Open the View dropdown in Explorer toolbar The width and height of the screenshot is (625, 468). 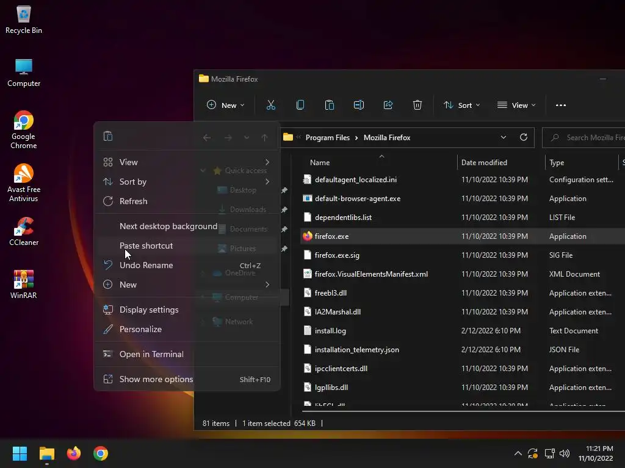[516, 105]
